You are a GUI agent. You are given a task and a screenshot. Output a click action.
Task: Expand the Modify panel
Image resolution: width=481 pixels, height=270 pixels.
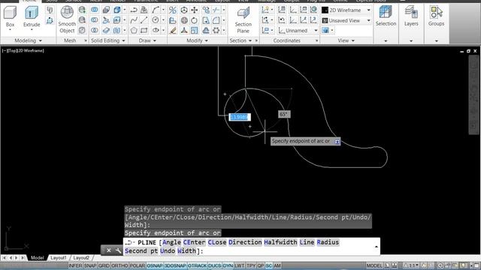click(x=197, y=40)
